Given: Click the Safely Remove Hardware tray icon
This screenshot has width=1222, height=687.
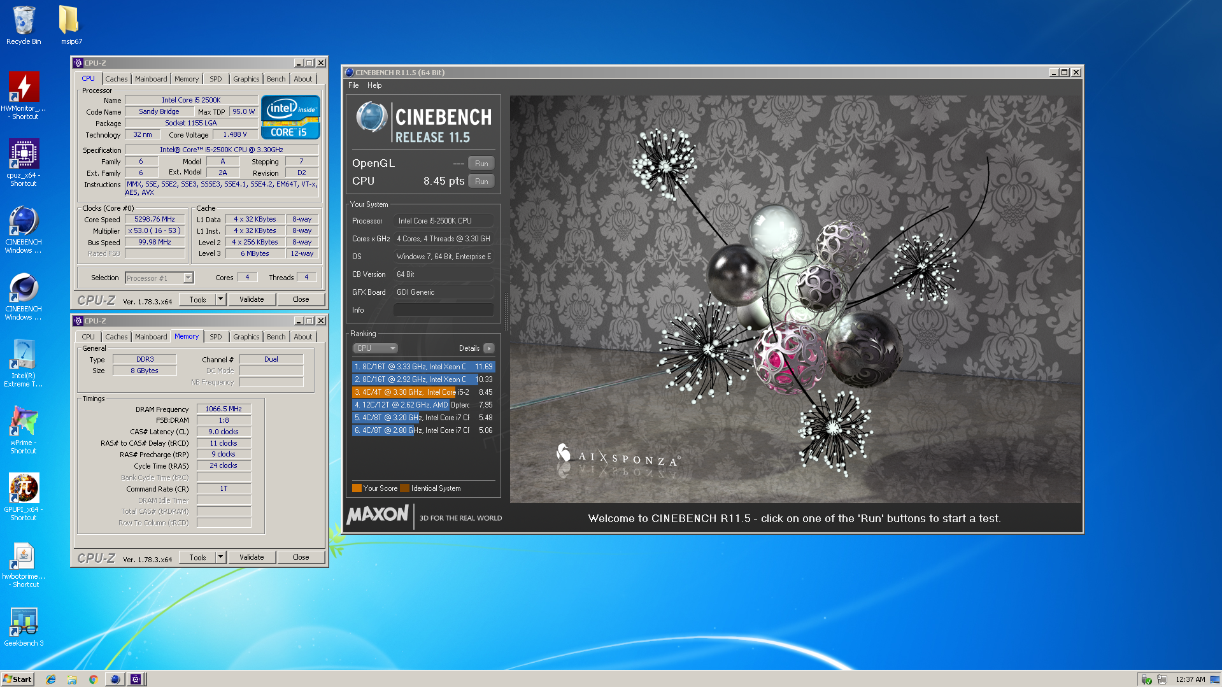Looking at the screenshot, I should 1146,679.
